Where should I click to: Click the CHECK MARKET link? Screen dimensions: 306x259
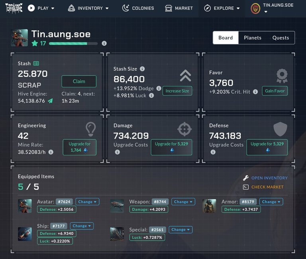[x=267, y=187]
